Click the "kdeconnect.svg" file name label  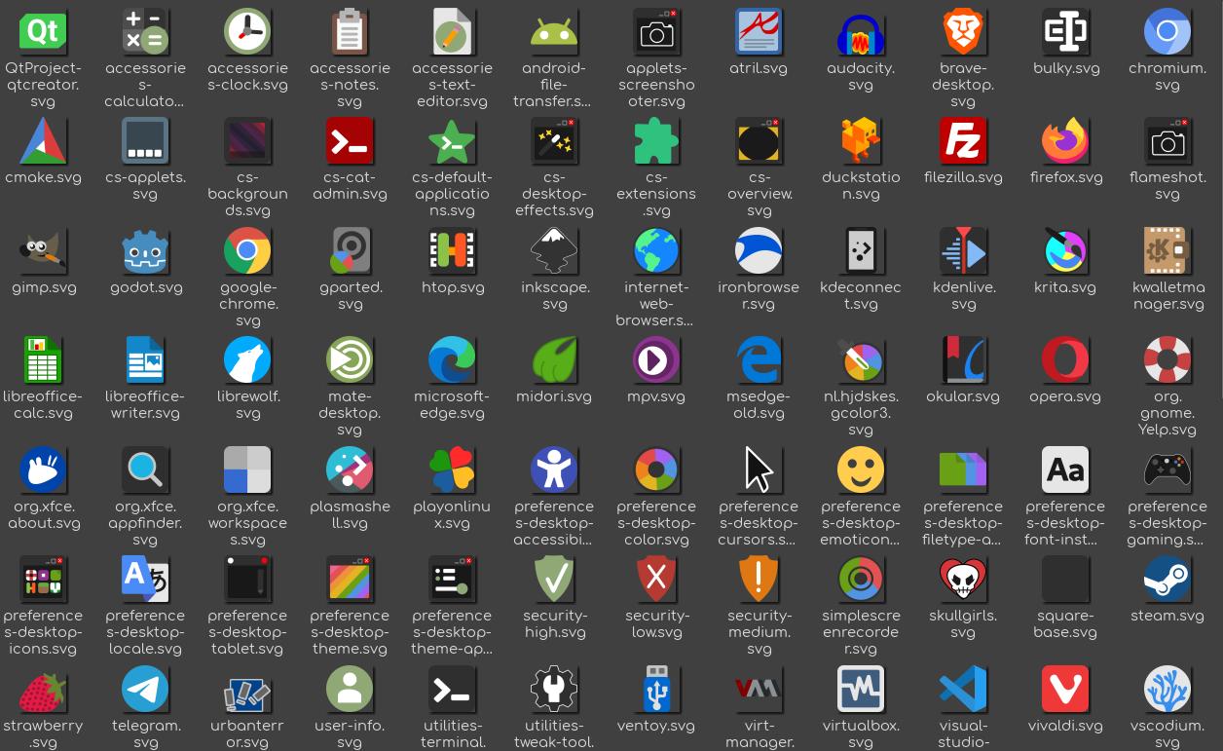pyautogui.click(x=861, y=295)
